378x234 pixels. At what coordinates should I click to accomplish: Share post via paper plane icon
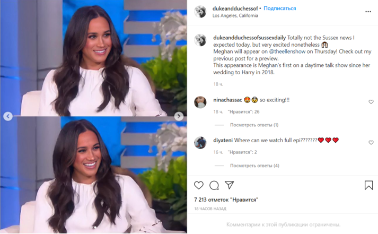coord(229,185)
